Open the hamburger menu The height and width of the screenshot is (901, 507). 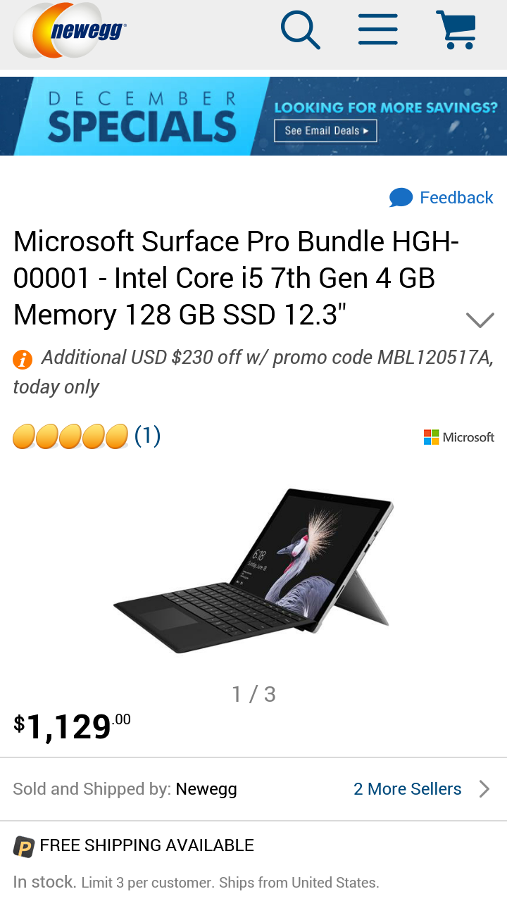click(x=378, y=30)
